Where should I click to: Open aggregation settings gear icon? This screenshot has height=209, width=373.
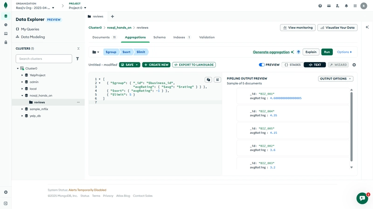click(x=354, y=65)
